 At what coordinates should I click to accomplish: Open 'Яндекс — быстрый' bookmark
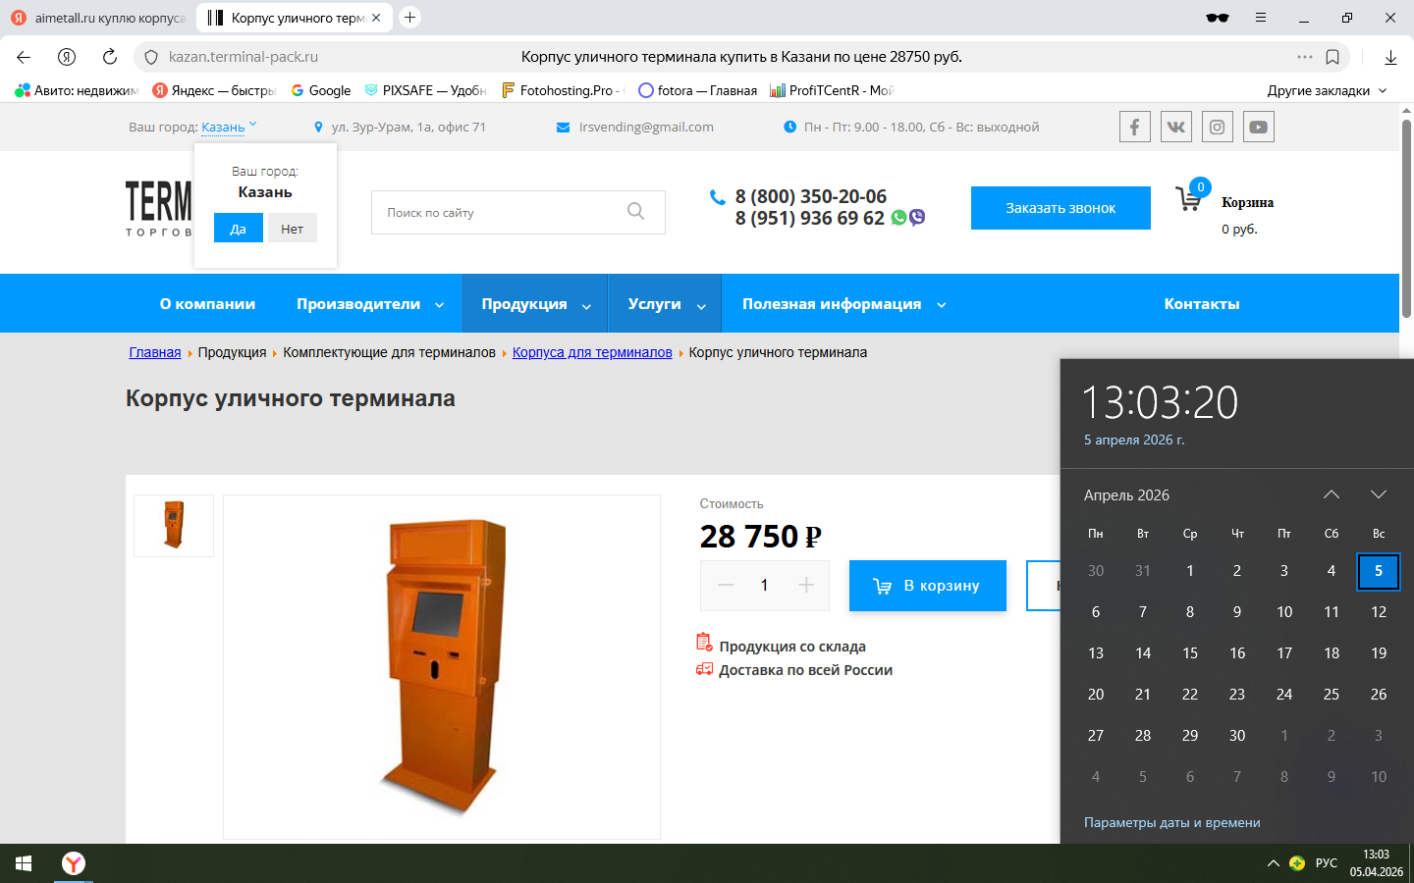point(214,90)
